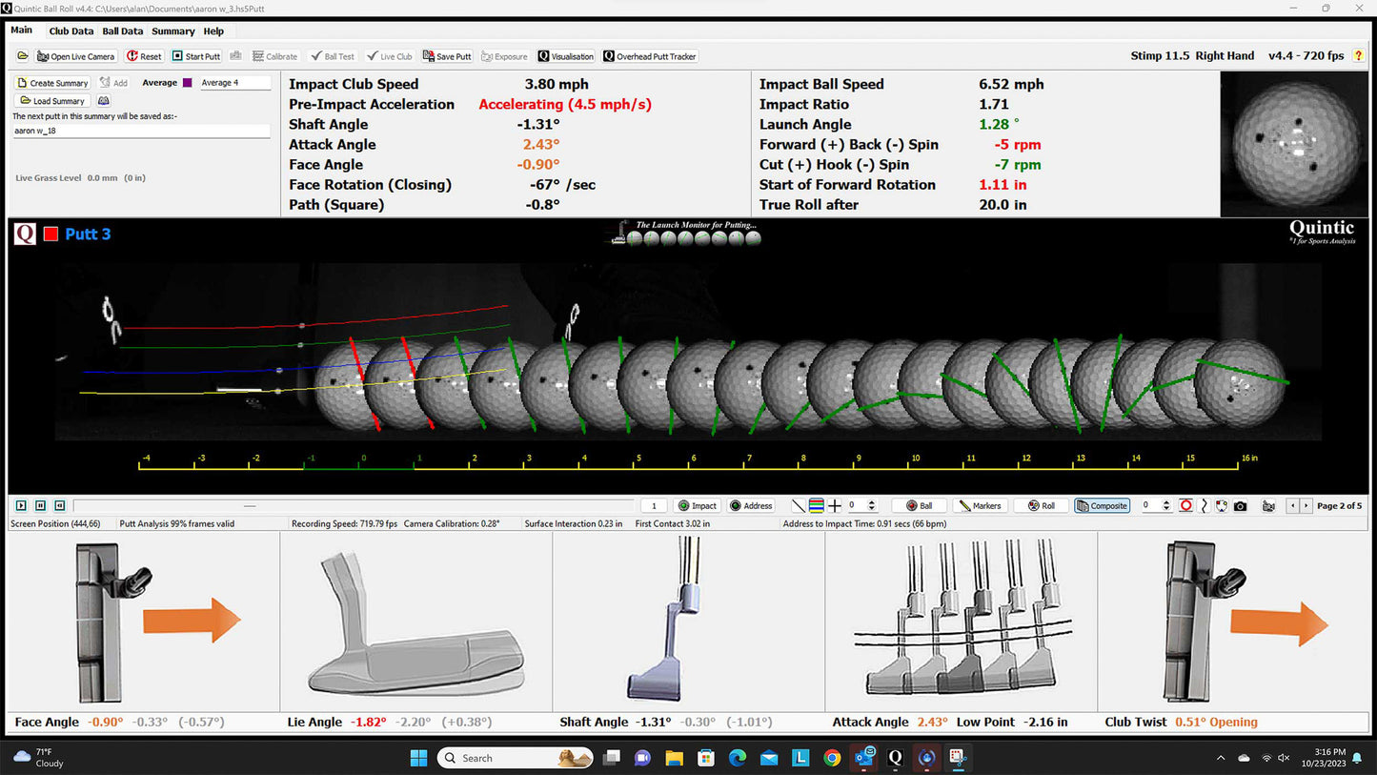Image resolution: width=1377 pixels, height=775 pixels.
Task: Toggle the Markers display
Action: coord(980,506)
